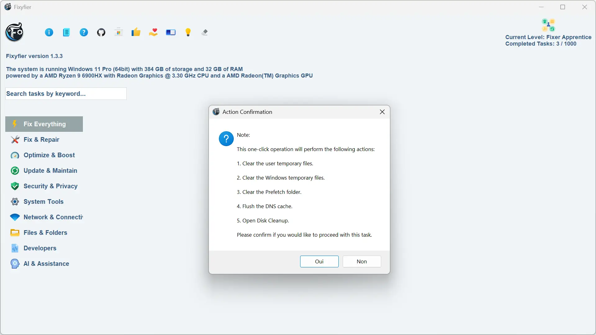Click '2. Clear the Windows temporary files.' line
The image size is (596, 335).
coord(281,178)
